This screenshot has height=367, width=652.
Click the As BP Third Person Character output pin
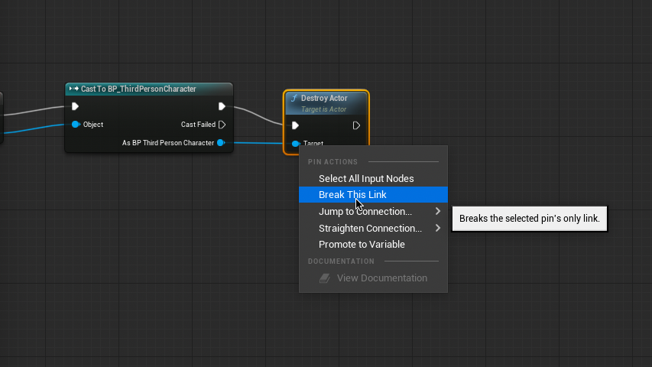[220, 143]
